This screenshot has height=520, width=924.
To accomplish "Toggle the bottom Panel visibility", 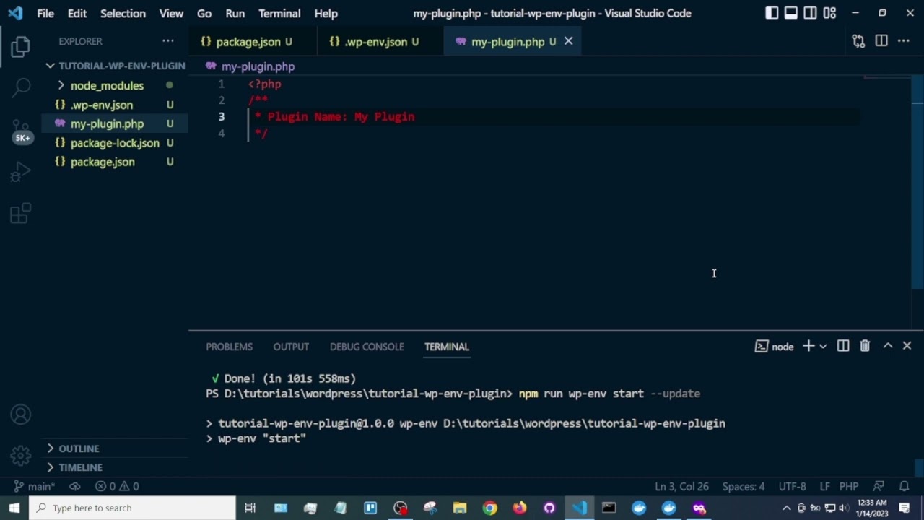I will (x=791, y=13).
